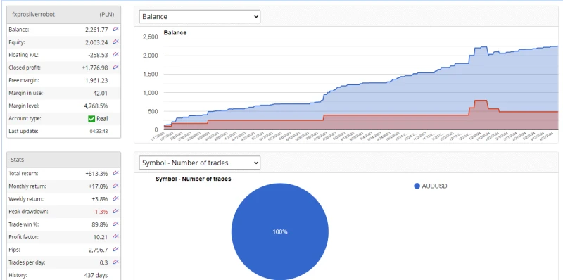Click the AUDUSD legend label
The height and width of the screenshot is (280, 563).
(x=434, y=186)
